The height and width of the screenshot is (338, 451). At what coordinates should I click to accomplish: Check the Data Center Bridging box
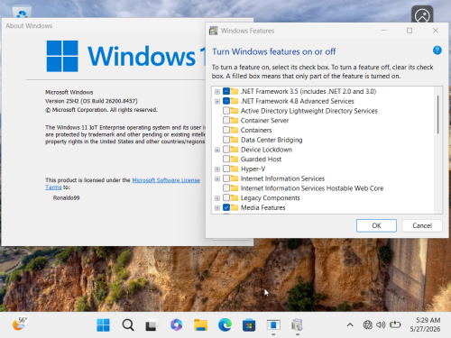pos(226,140)
